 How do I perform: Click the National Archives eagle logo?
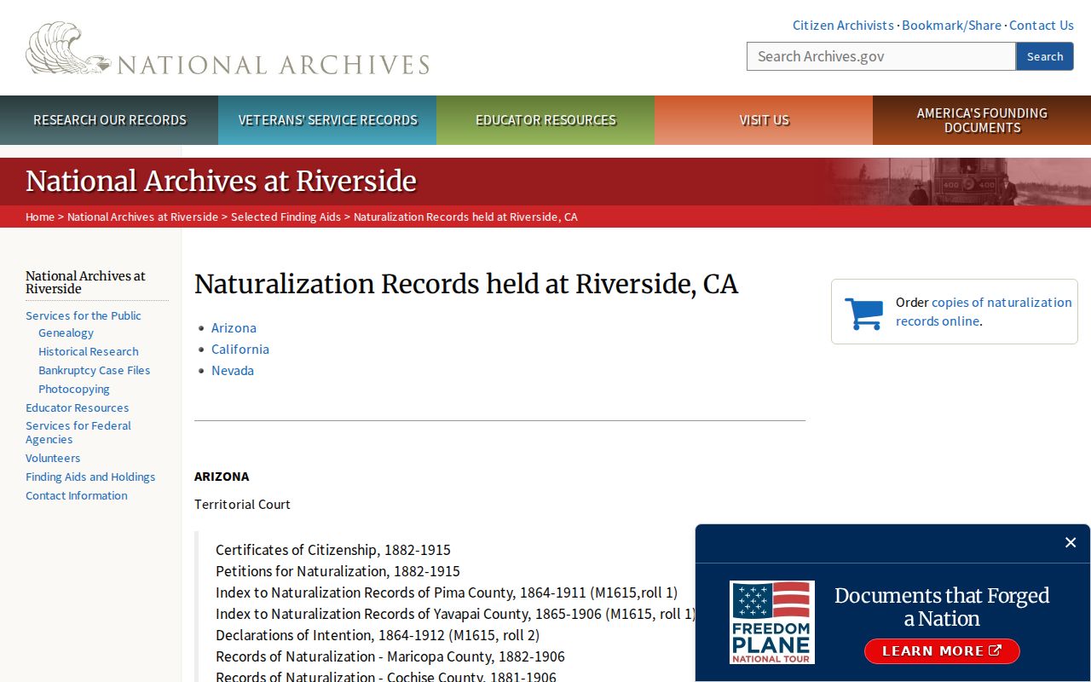[228, 49]
